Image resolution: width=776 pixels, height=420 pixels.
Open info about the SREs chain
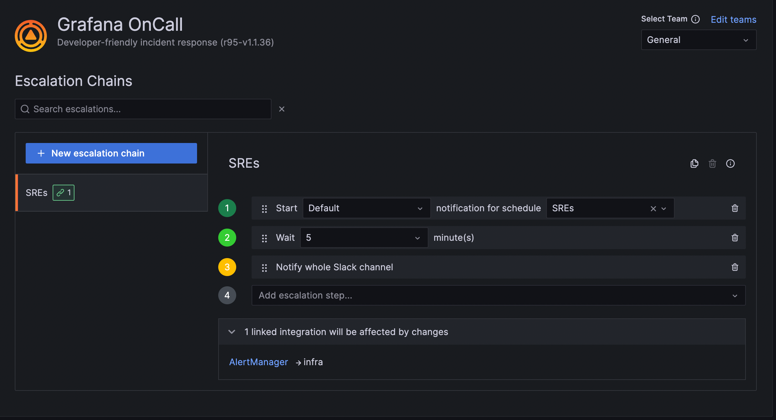pyautogui.click(x=730, y=164)
